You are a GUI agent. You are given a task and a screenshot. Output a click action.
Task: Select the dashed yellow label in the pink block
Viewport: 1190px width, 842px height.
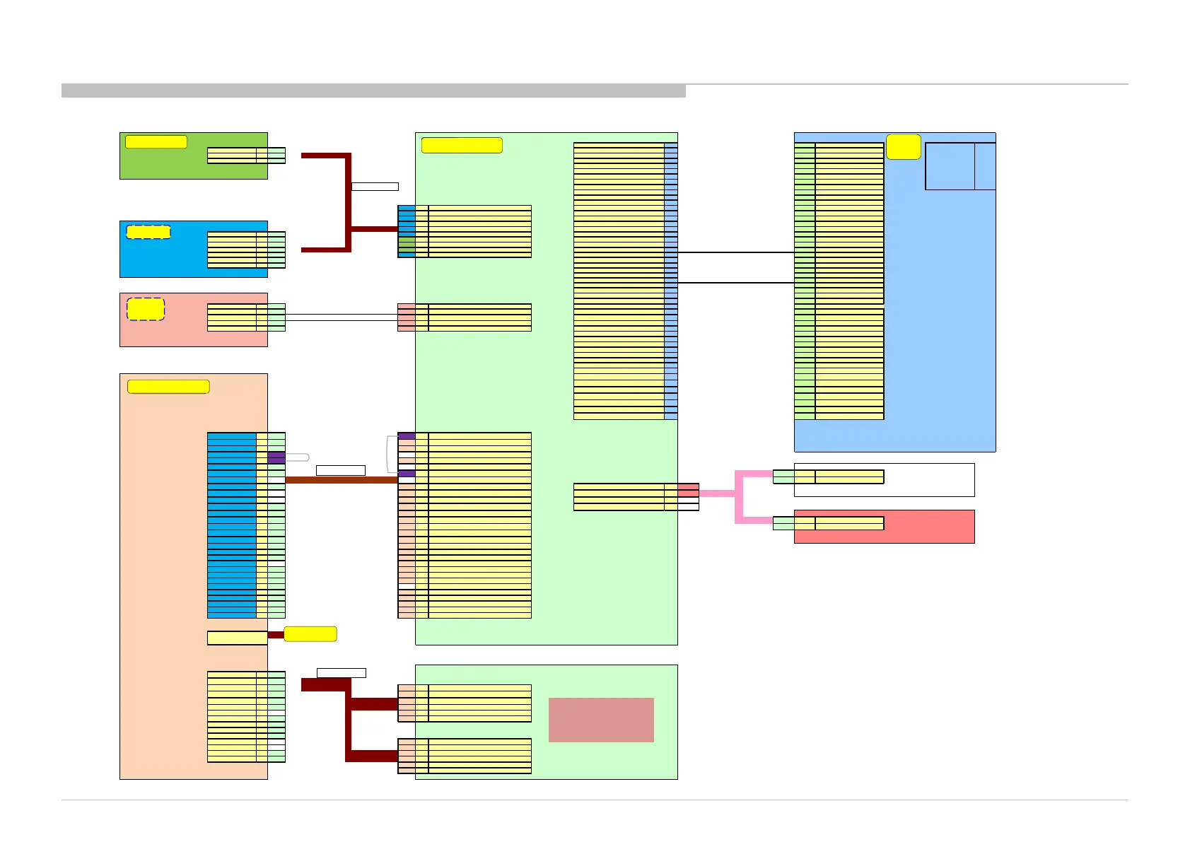(146, 309)
